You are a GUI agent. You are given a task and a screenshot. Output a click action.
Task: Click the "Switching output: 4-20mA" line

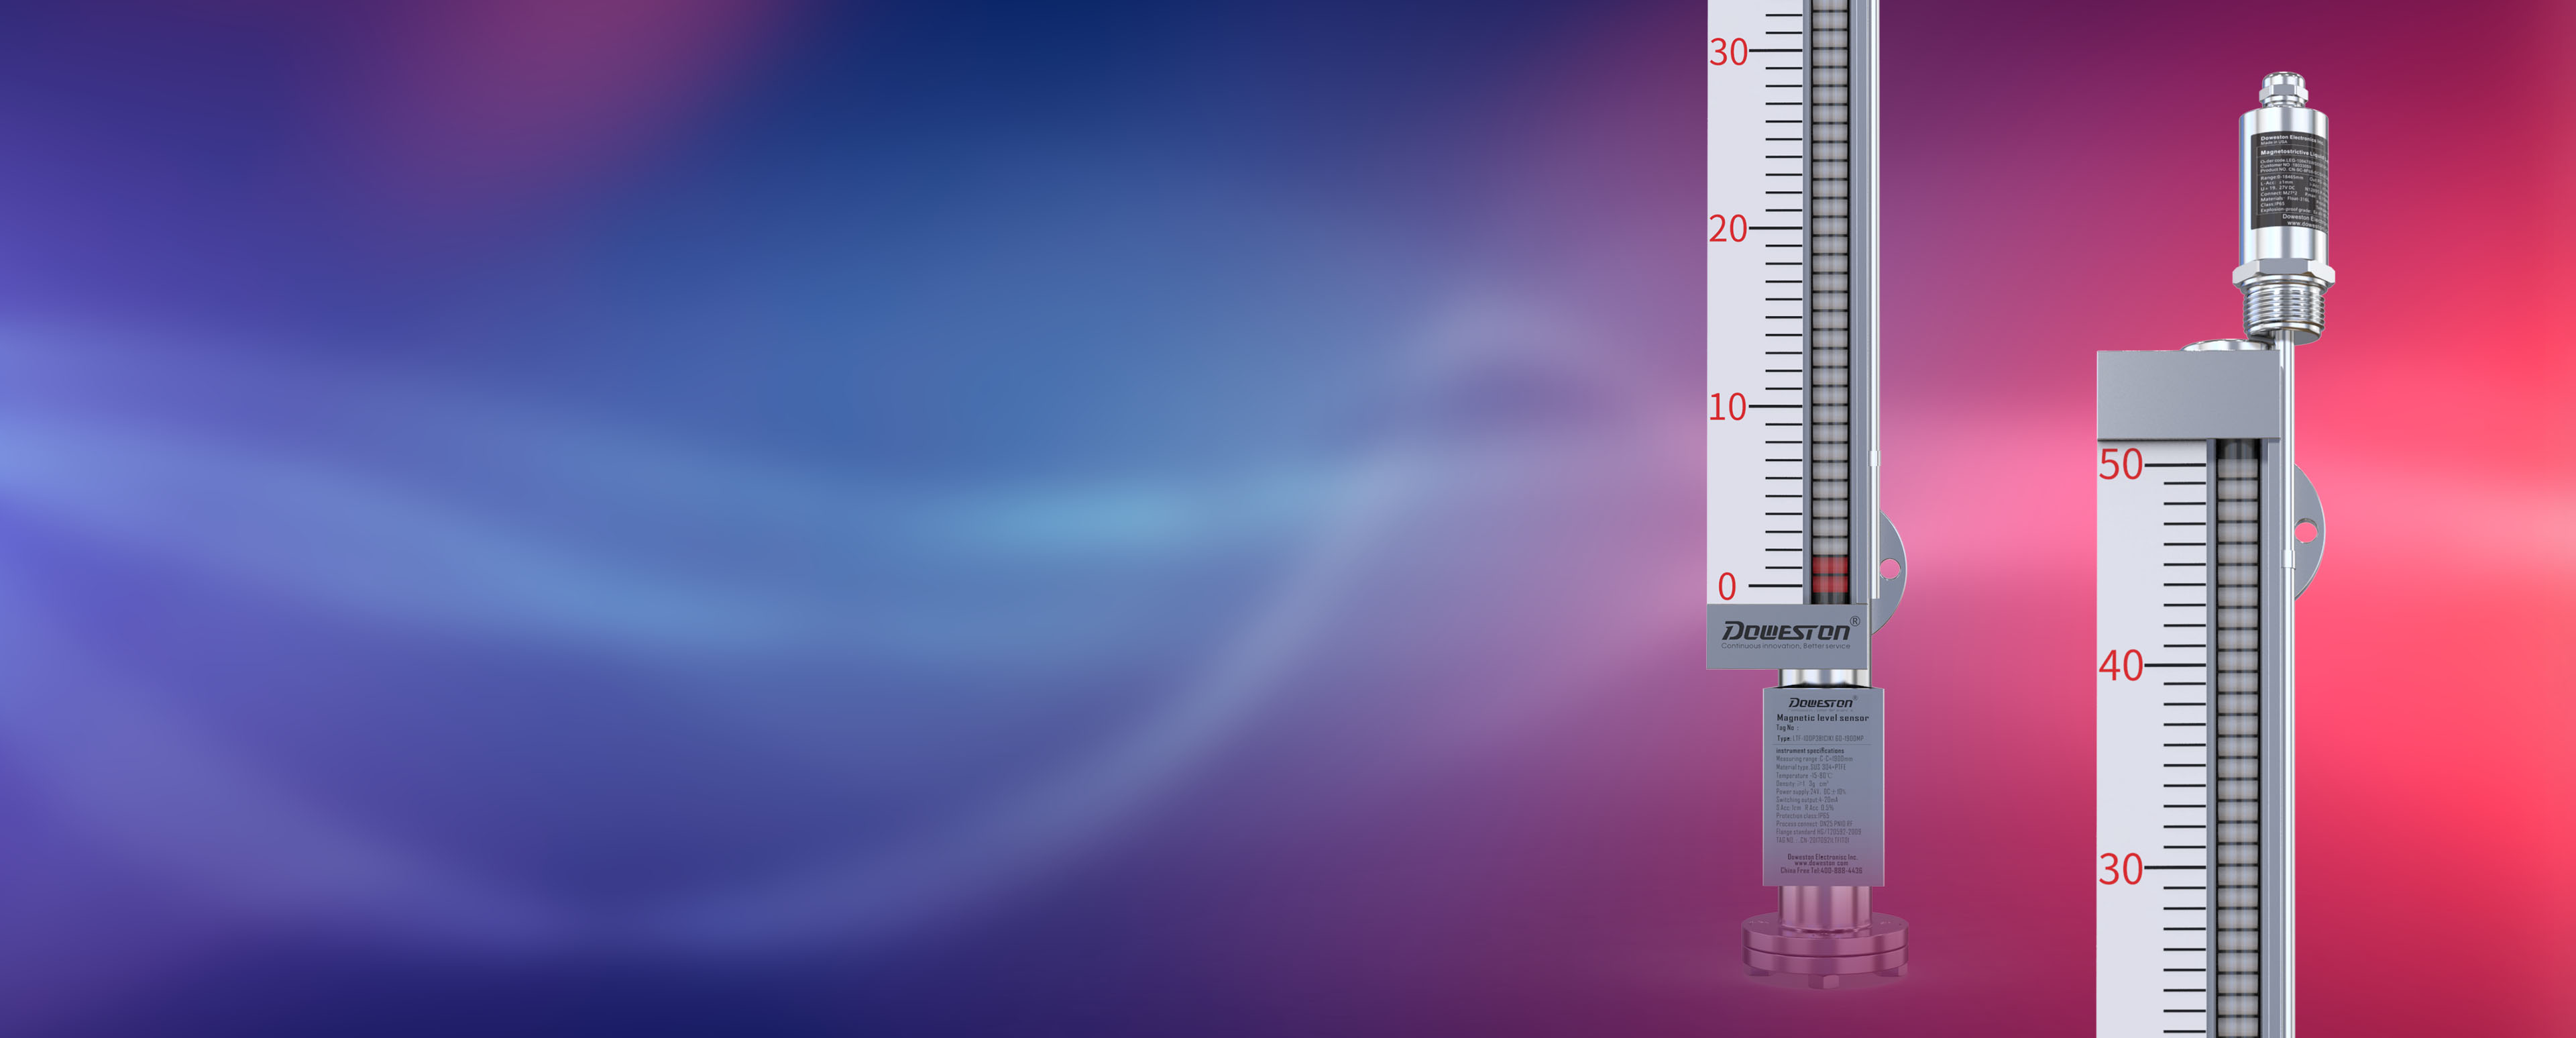click(1807, 800)
